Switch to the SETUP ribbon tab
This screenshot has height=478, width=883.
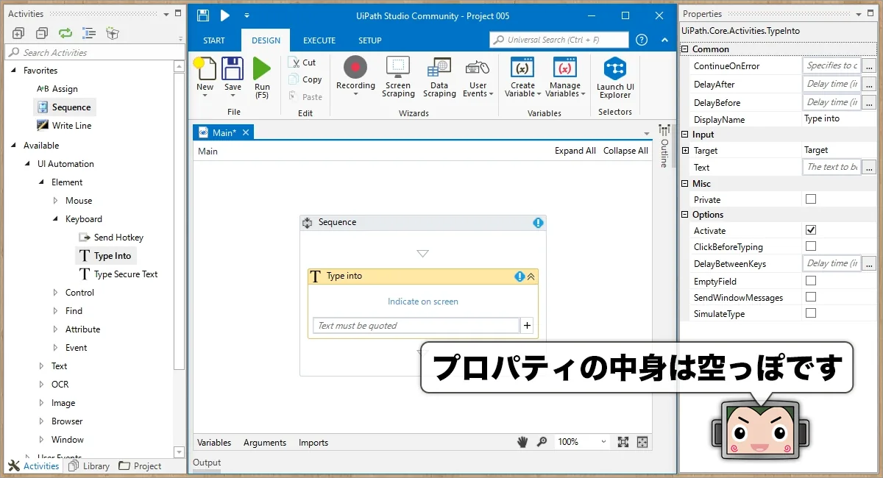click(370, 40)
